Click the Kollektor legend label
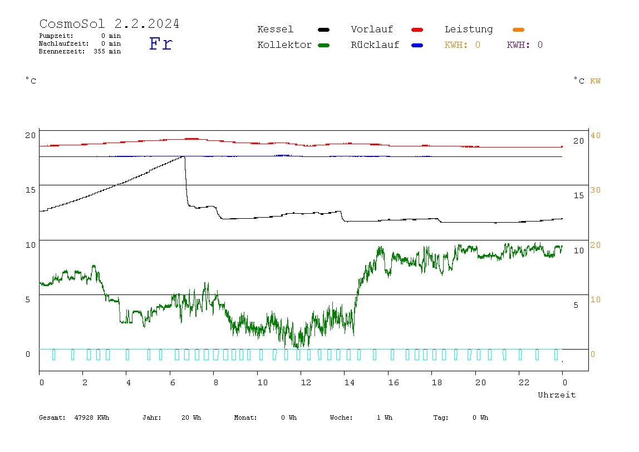This screenshot has width=639, height=452. point(284,45)
